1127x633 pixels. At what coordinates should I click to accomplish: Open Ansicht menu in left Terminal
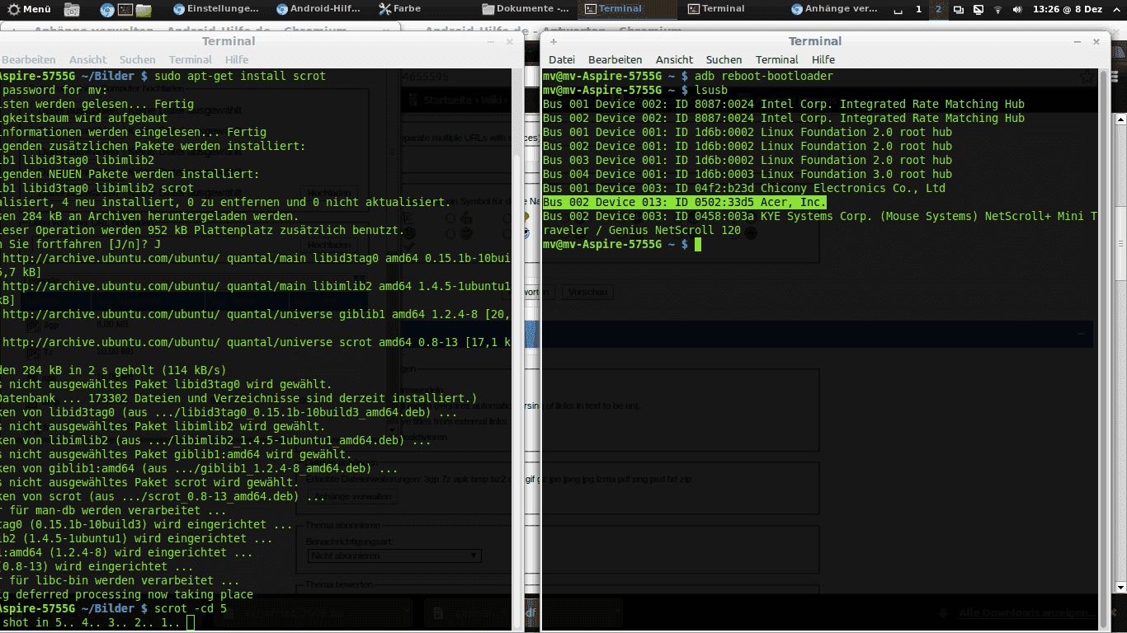(87, 59)
